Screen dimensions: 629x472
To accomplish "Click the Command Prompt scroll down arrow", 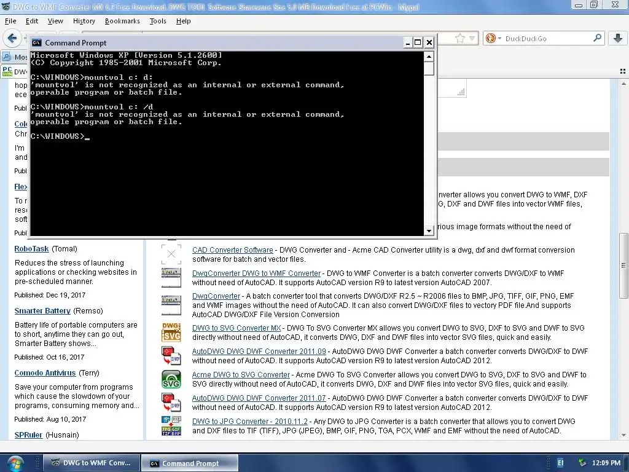I will pos(429,231).
